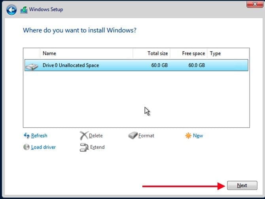Click the Delete X icon
The height and width of the screenshot is (199, 265).
pos(83,136)
